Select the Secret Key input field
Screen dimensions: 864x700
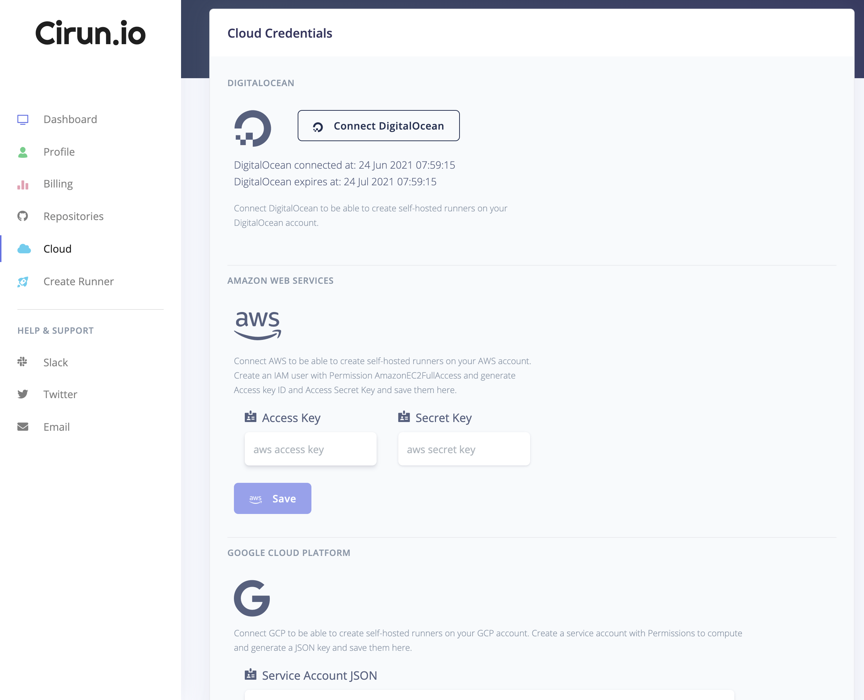coord(464,448)
